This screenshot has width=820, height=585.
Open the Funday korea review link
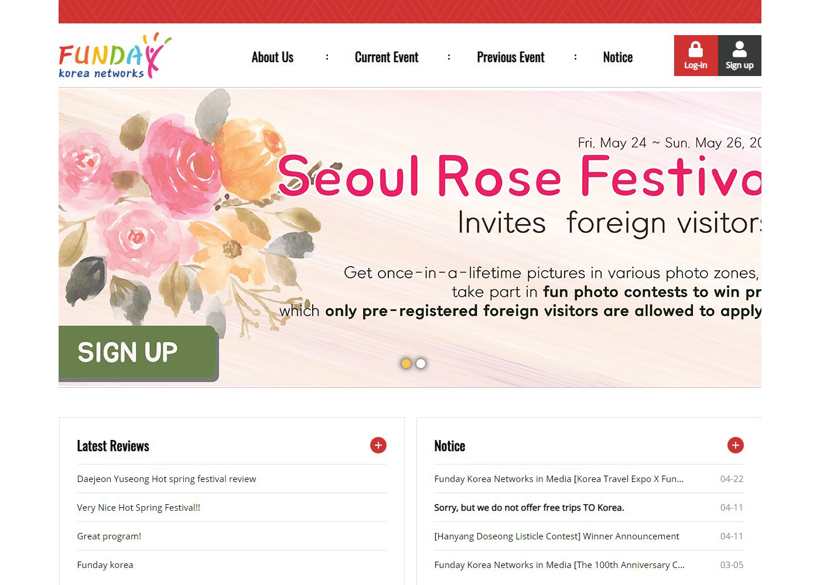105,565
